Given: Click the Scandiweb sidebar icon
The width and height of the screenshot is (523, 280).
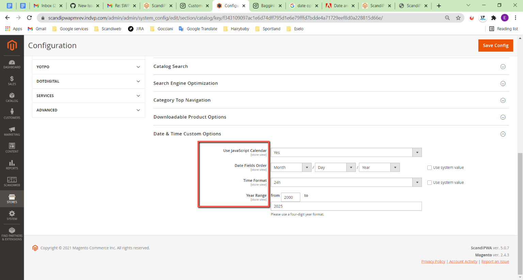Looking at the screenshot, I should tap(12, 182).
